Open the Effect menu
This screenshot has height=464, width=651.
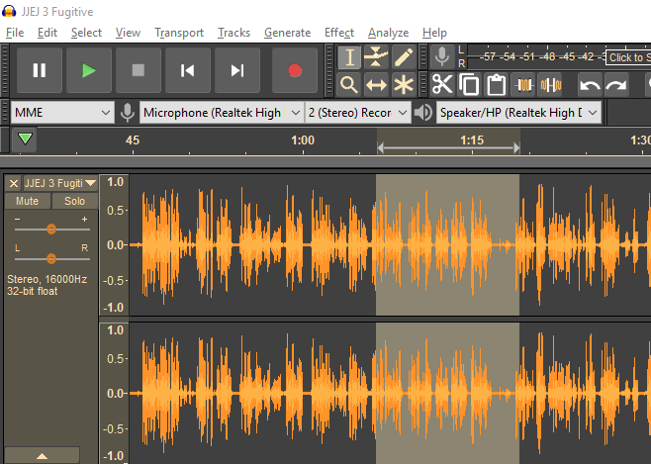[339, 33]
